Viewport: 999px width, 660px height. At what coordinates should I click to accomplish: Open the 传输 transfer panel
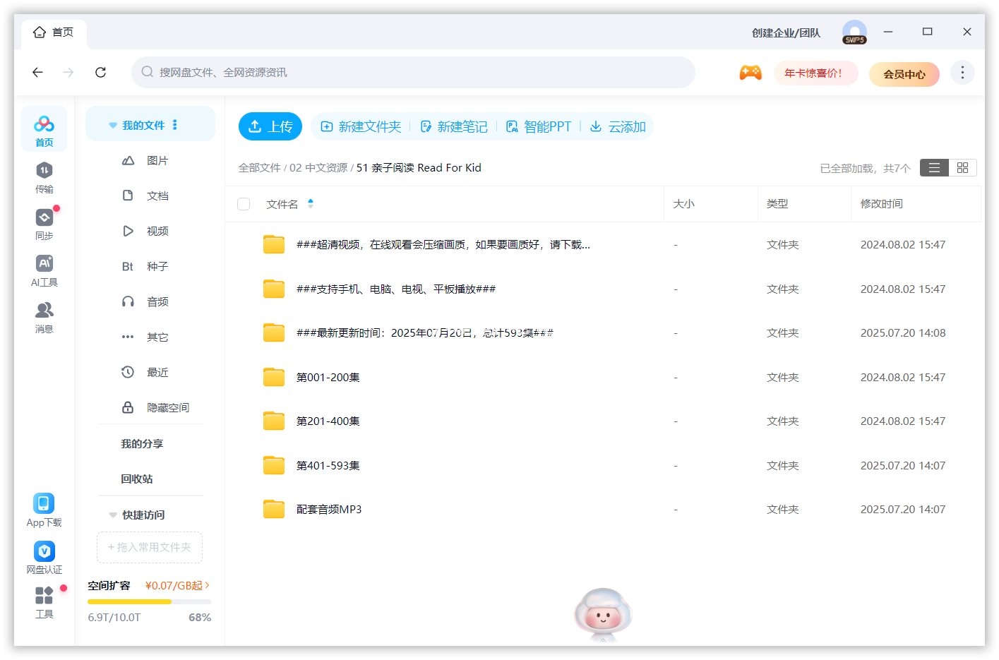44,176
